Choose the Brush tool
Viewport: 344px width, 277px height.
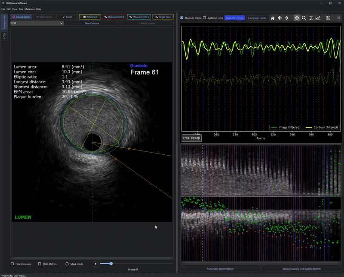click(67, 17)
